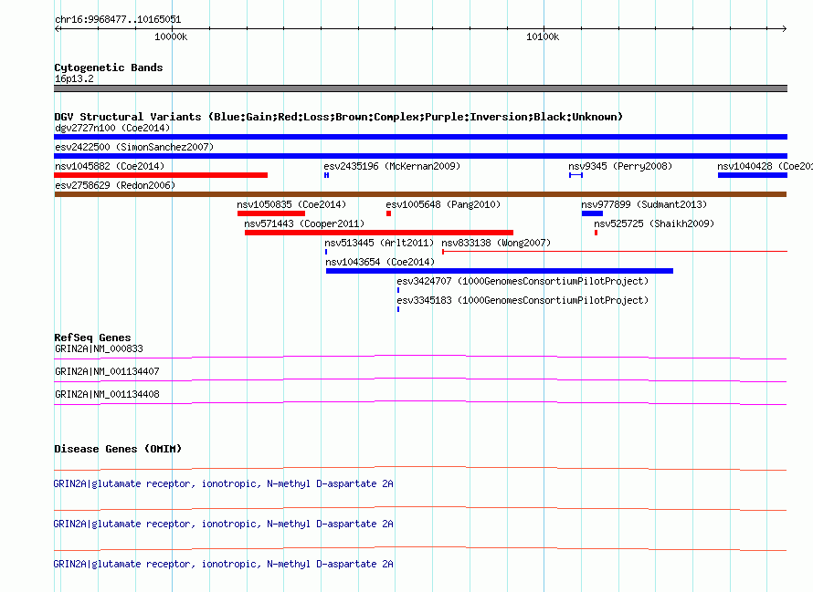
Task: Click the second OMIM GRIN2A glutamate receptor link
Action: [224, 524]
